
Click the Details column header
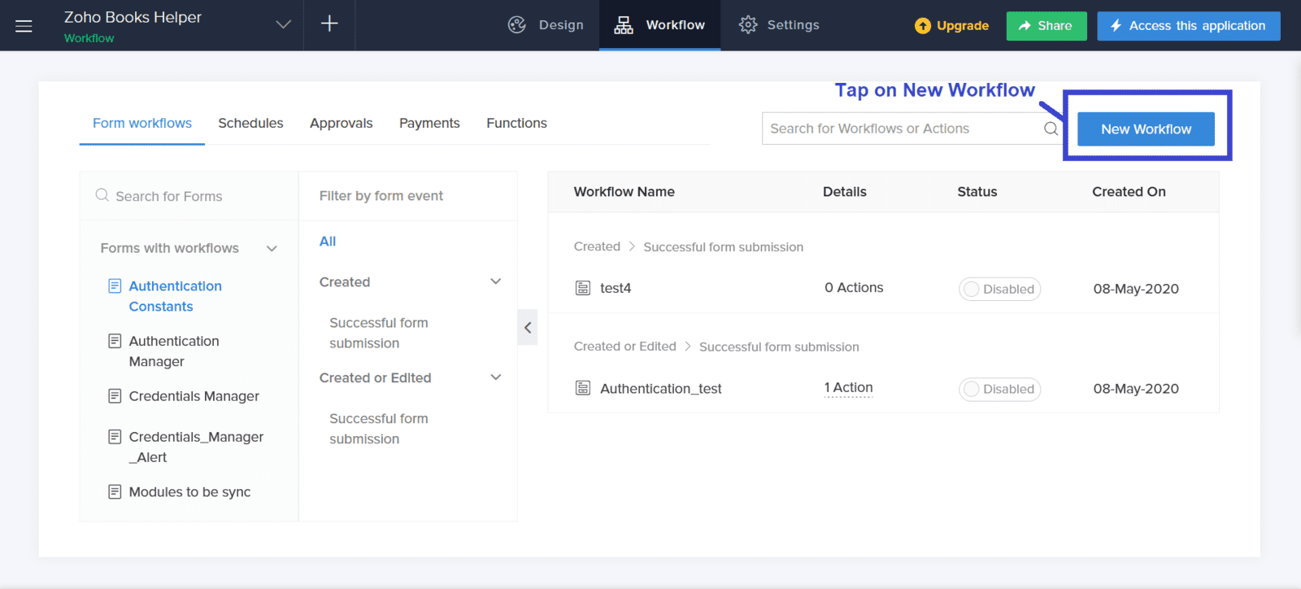[x=844, y=192]
